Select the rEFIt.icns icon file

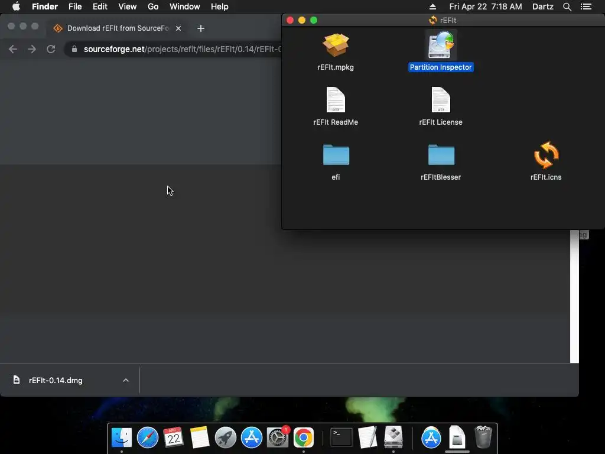546,155
